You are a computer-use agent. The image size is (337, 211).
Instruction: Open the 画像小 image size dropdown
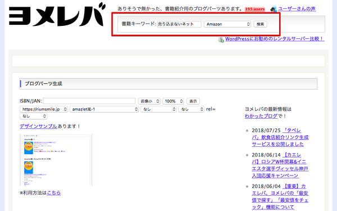point(149,101)
